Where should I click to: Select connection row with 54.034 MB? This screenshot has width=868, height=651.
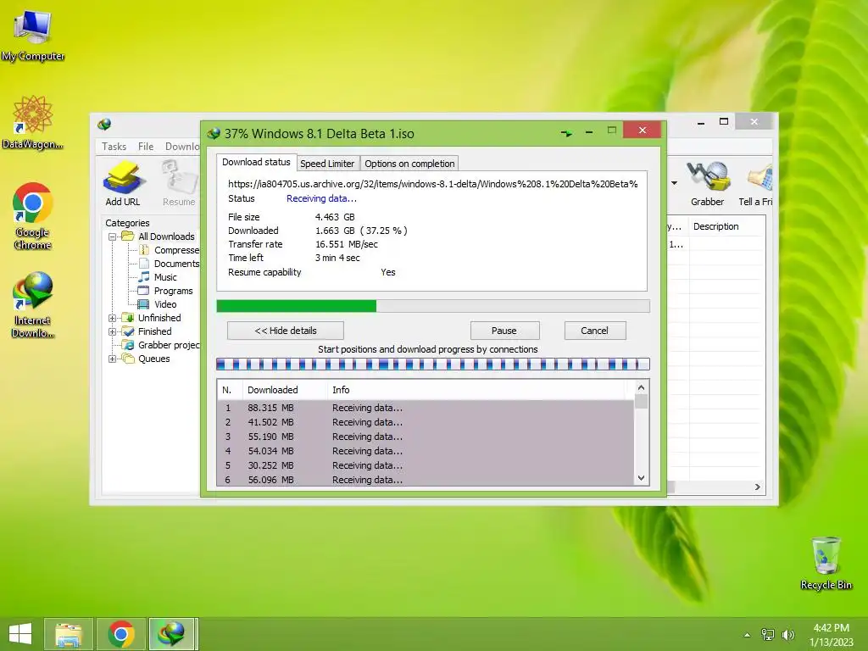point(426,451)
